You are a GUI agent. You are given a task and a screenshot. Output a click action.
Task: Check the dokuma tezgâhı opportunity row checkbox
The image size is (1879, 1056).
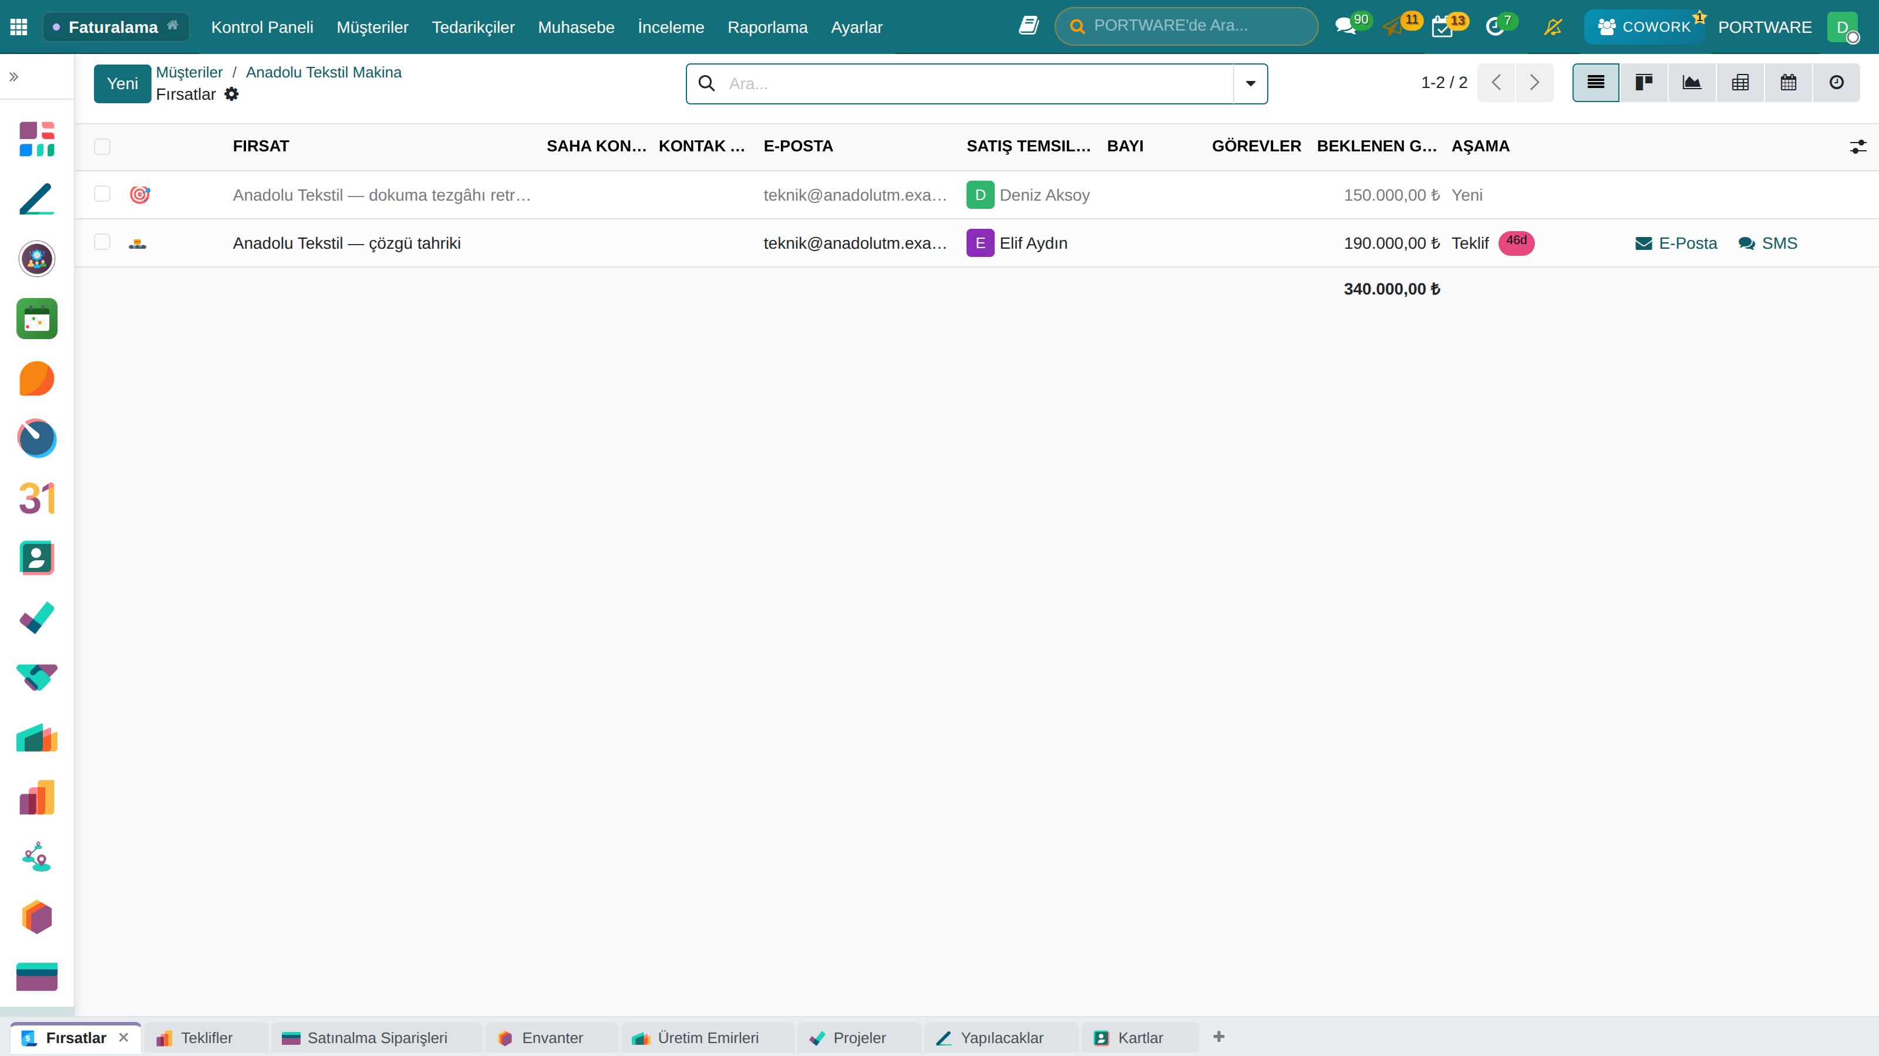tap(102, 194)
